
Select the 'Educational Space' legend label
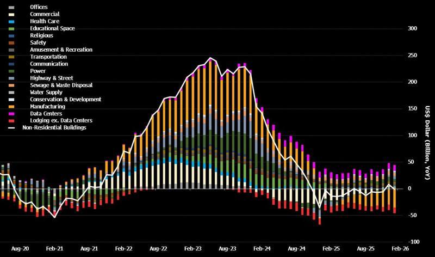click(x=52, y=28)
